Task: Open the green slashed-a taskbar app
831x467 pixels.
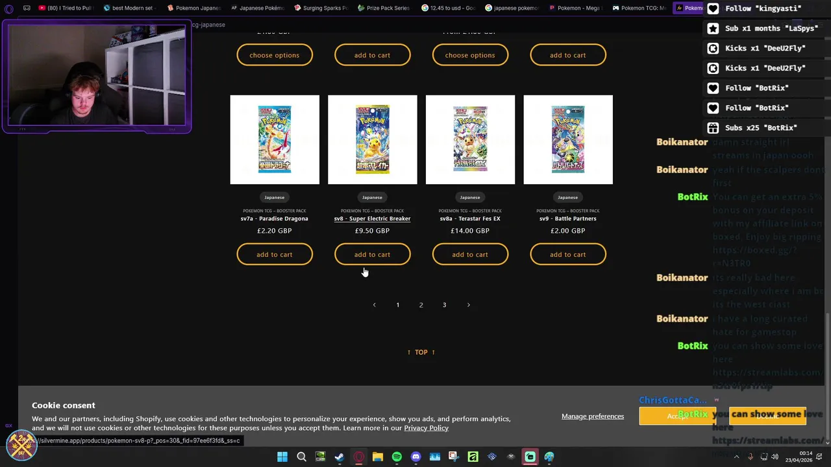Action: pyautogui.click(x=473, y=457)
